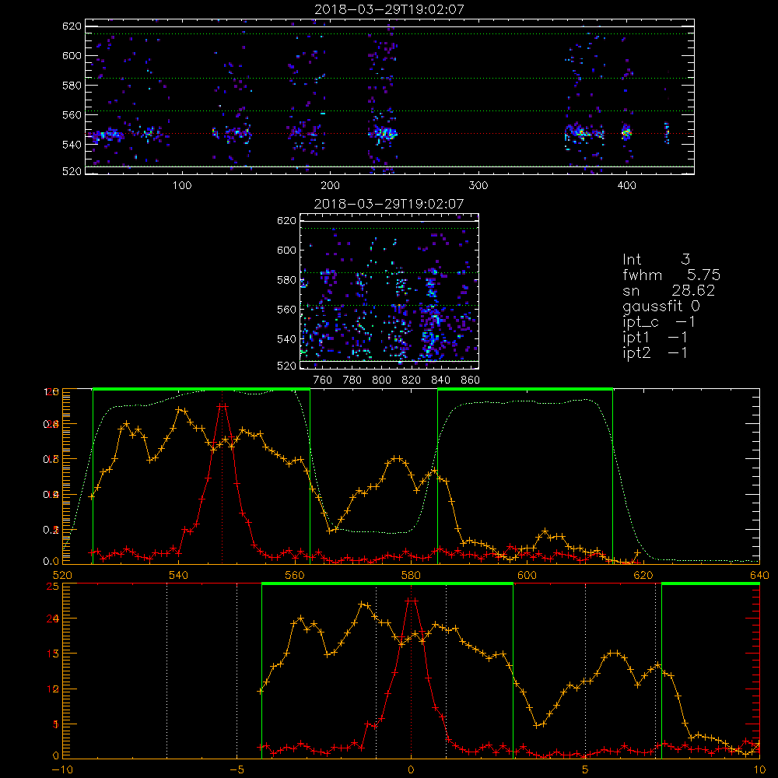
Task: Click the 'gaussfit 0' line
Action: (x=661, y=306)
